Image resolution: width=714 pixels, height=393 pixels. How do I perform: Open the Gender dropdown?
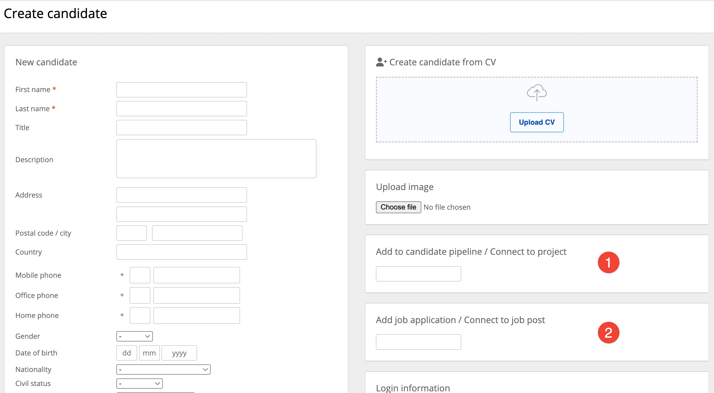[134, 336]
